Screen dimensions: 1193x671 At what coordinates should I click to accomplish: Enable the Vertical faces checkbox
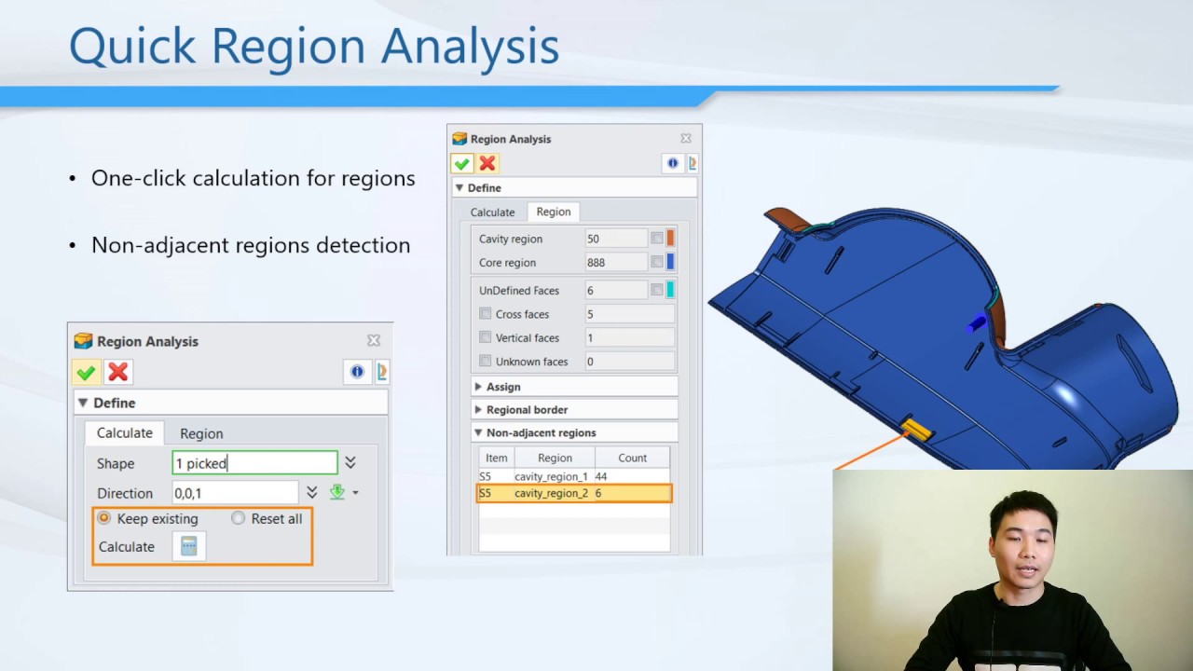pos(485,337)
